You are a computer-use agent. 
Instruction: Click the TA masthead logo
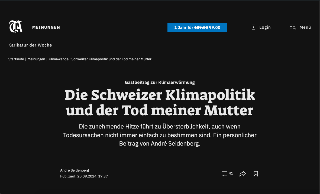pos(15,27)
